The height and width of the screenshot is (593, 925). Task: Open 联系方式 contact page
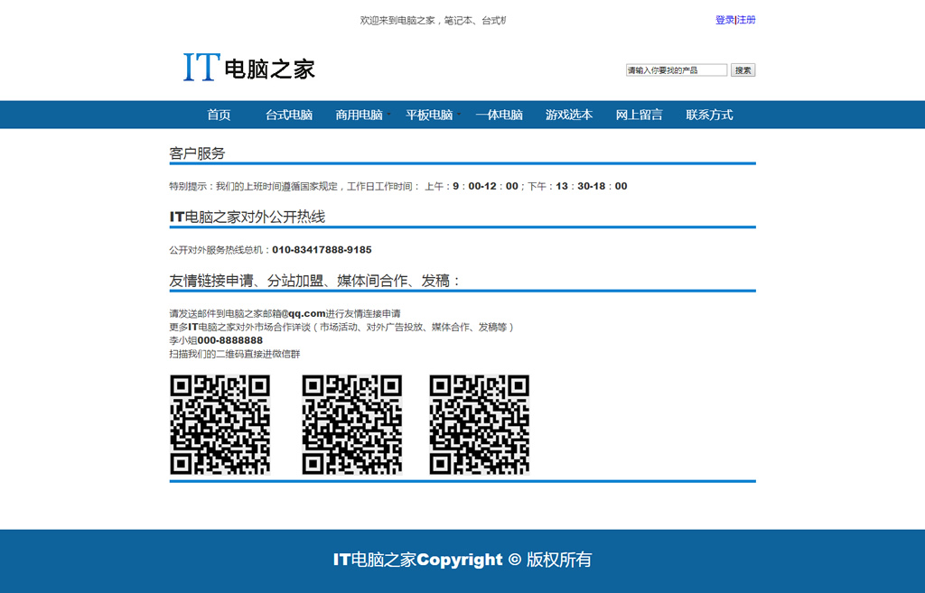(x=709, y=115)
